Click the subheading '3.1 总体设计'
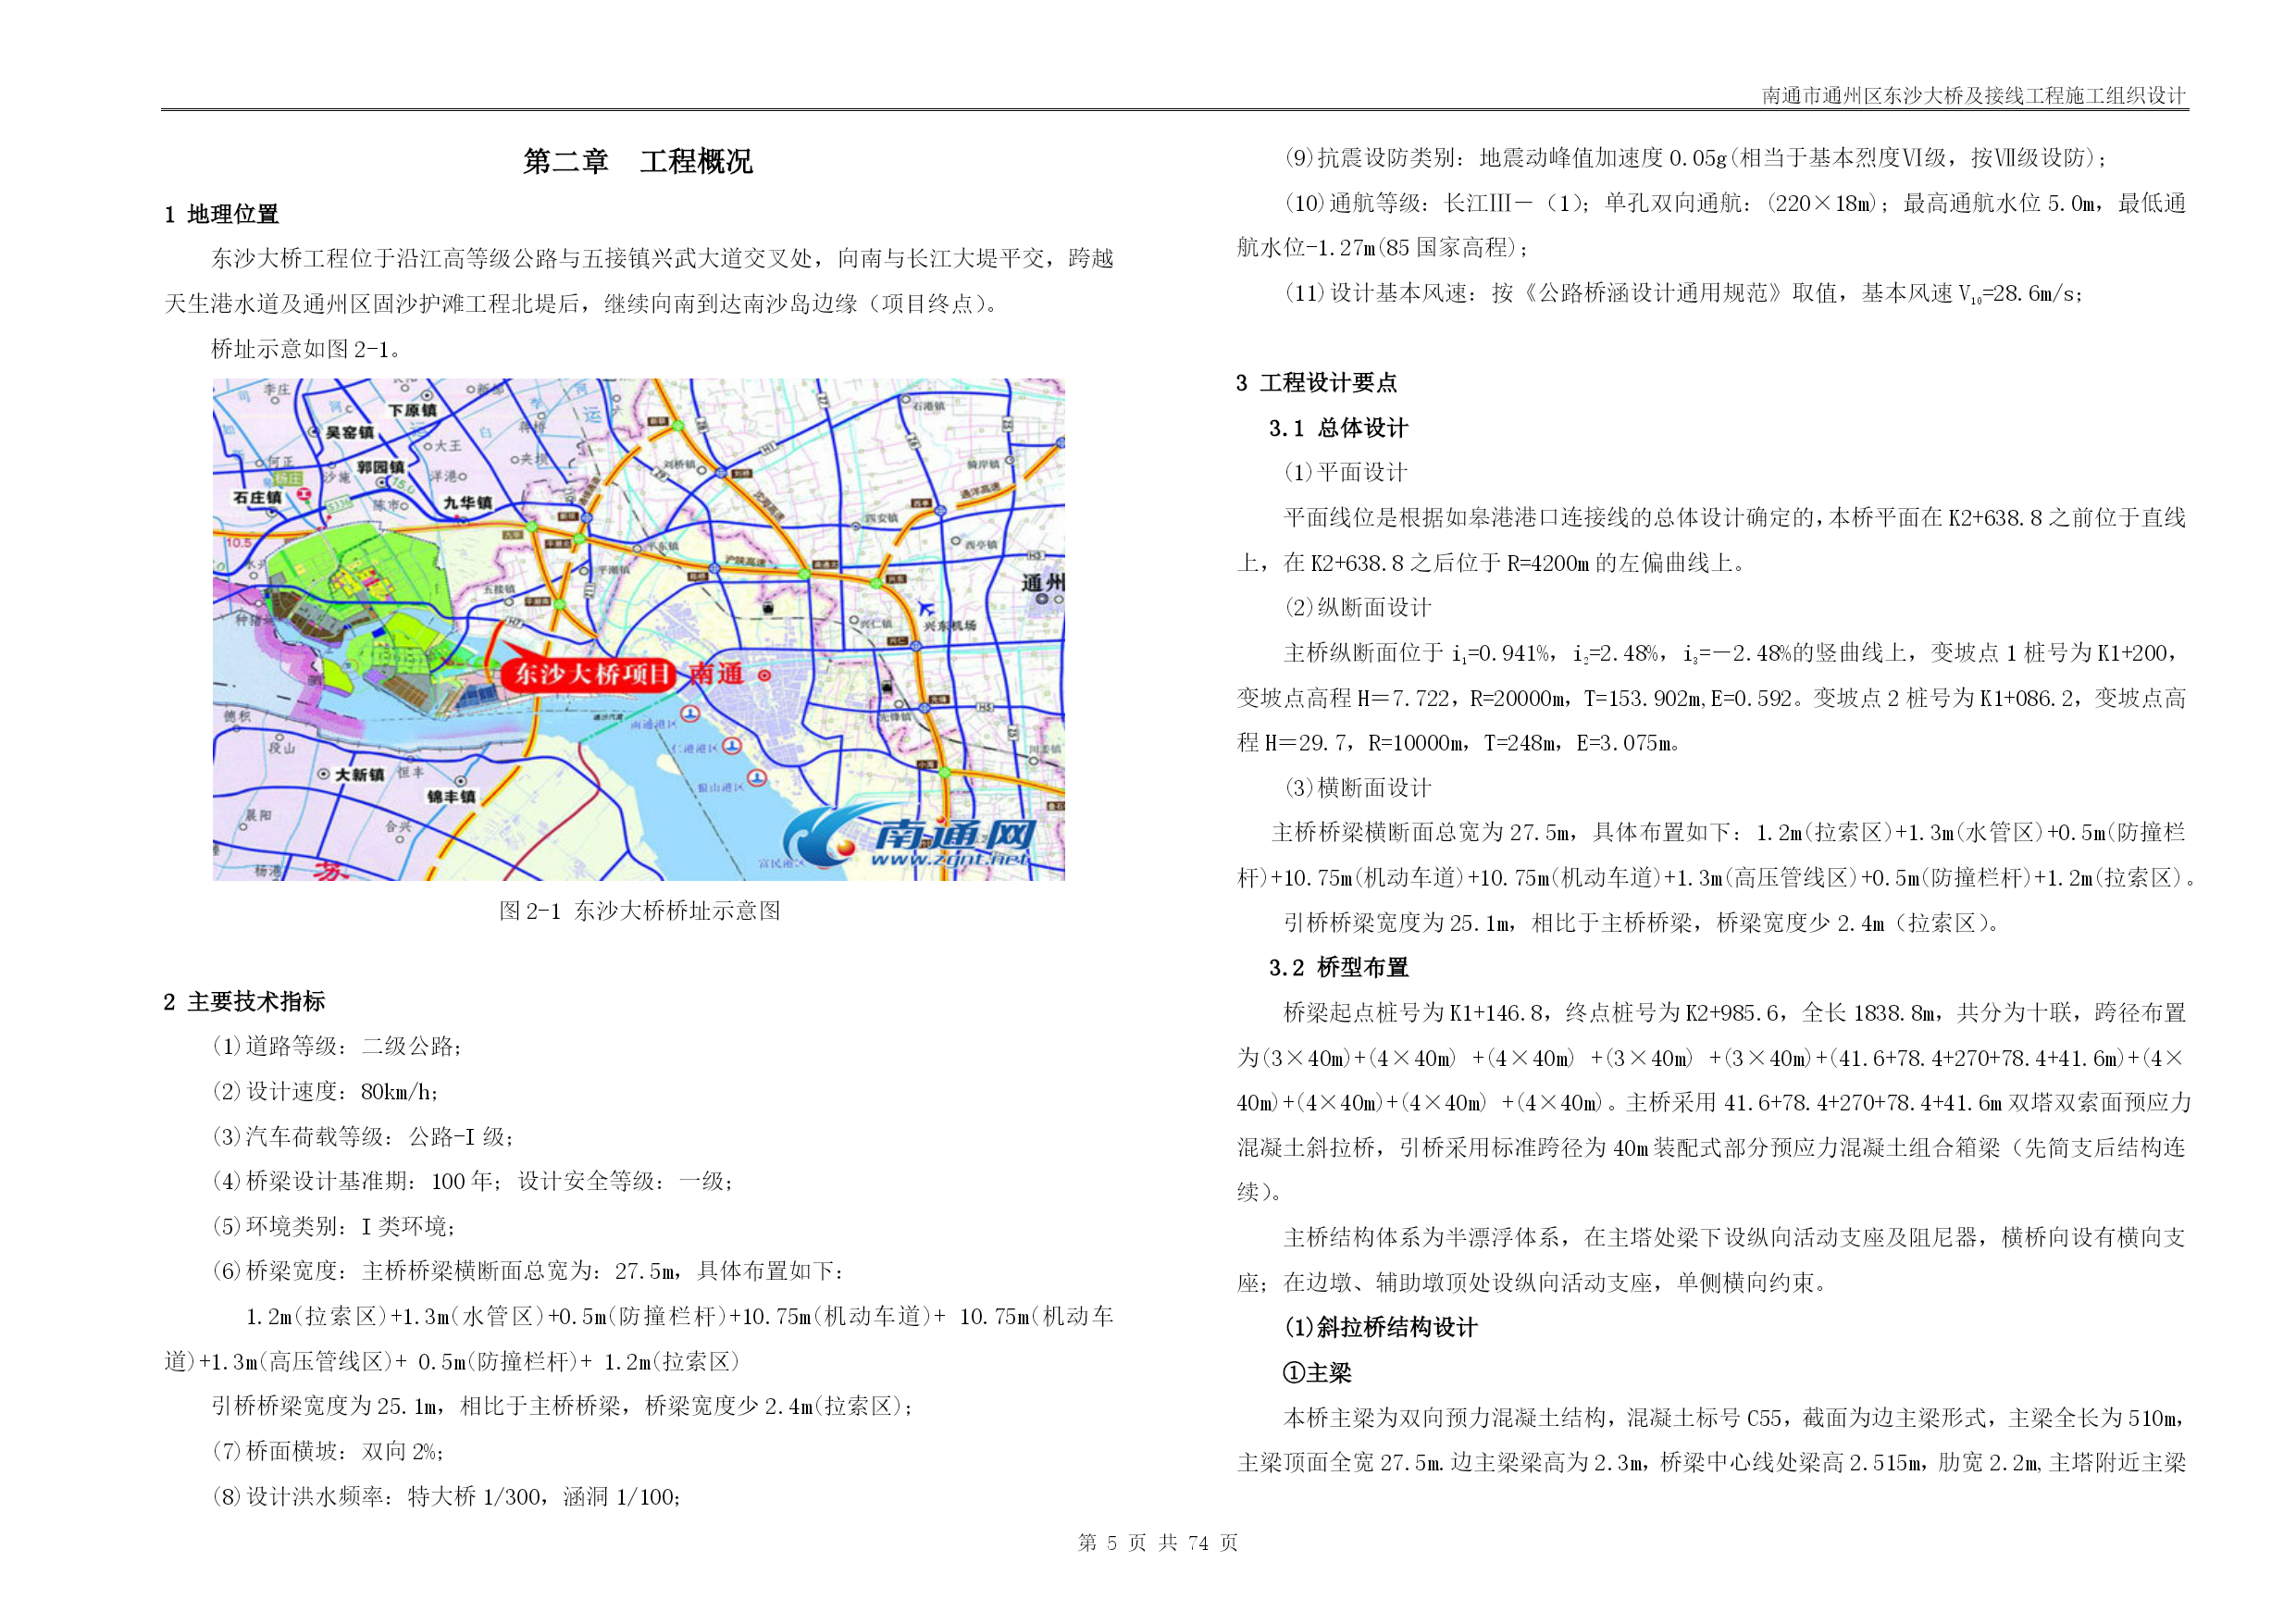The height and width of the screenshot is (1624, 2296). (1338, 428)
